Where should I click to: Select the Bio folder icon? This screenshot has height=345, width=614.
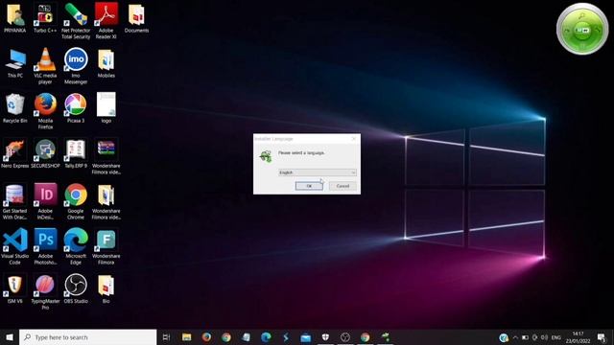click(x=106, y=289)
